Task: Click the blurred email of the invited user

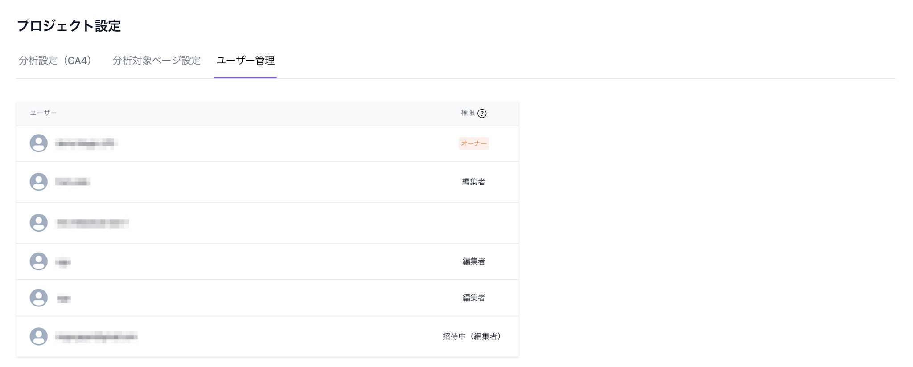Action: [96, 337]
